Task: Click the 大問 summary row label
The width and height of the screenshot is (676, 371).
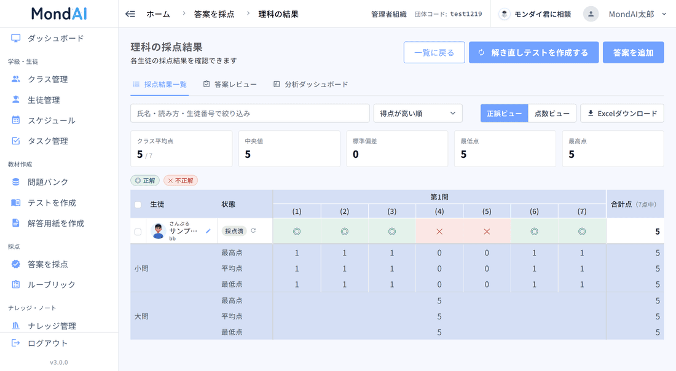Action: click(141, 316)
